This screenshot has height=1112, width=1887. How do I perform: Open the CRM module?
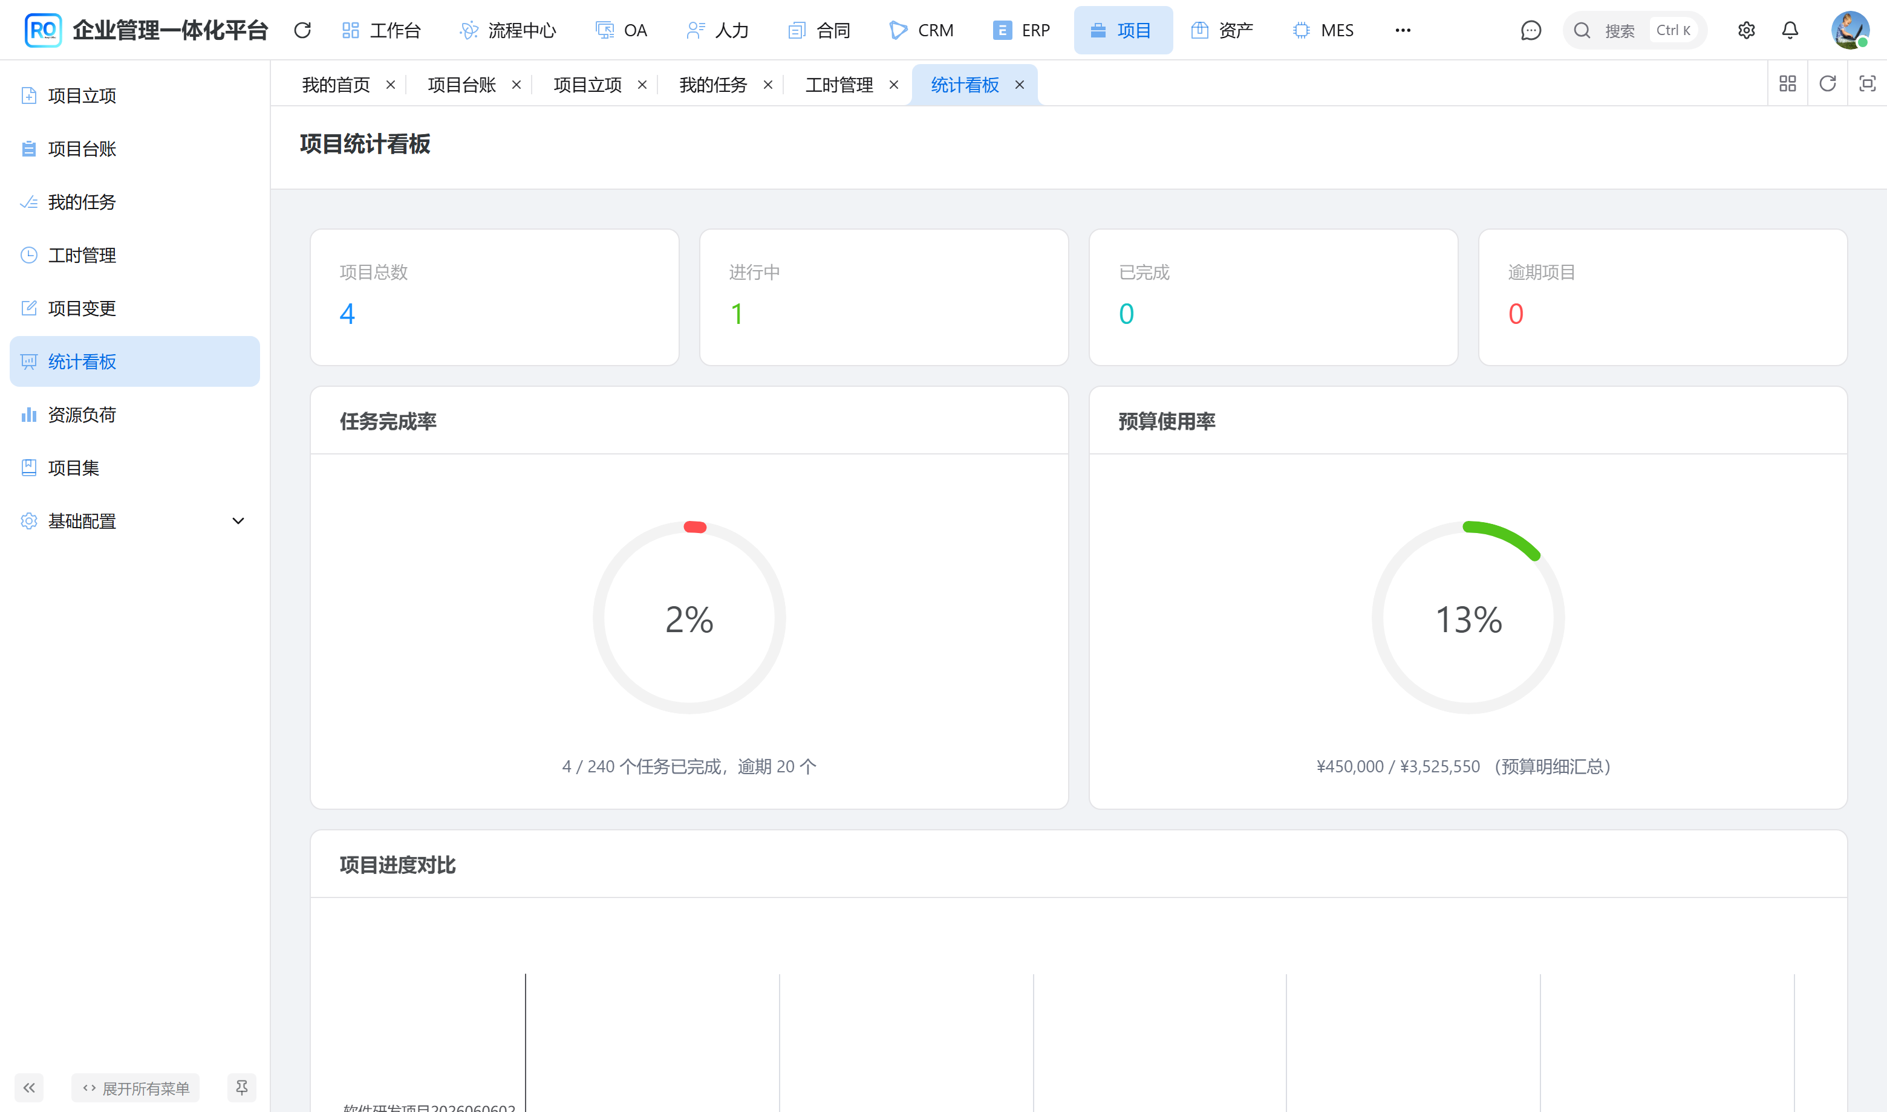[921, 30]
